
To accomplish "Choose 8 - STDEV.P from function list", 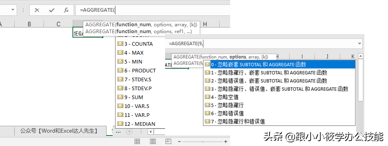I will pyautogui.click(x=140, y=88).
